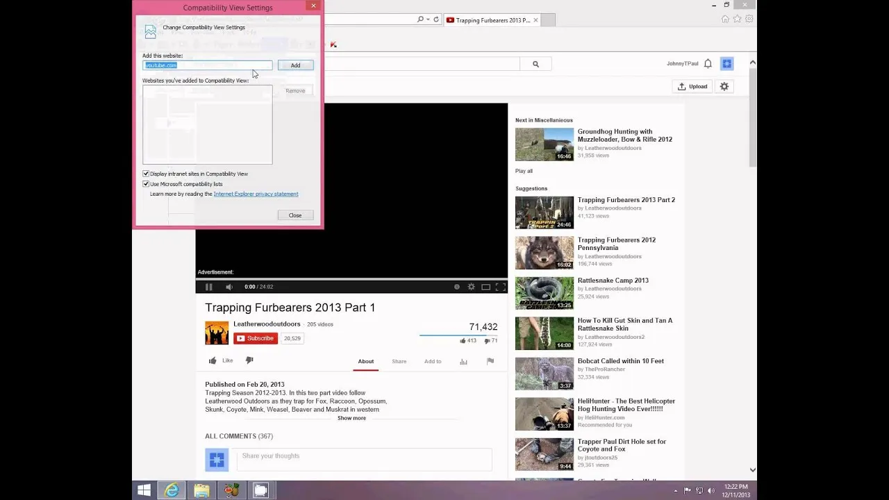Image resolution: width=889 pixels, height=500 pixels.
Task: Click Add in Compatibility View Settings
Action: (x=295, y=65)
